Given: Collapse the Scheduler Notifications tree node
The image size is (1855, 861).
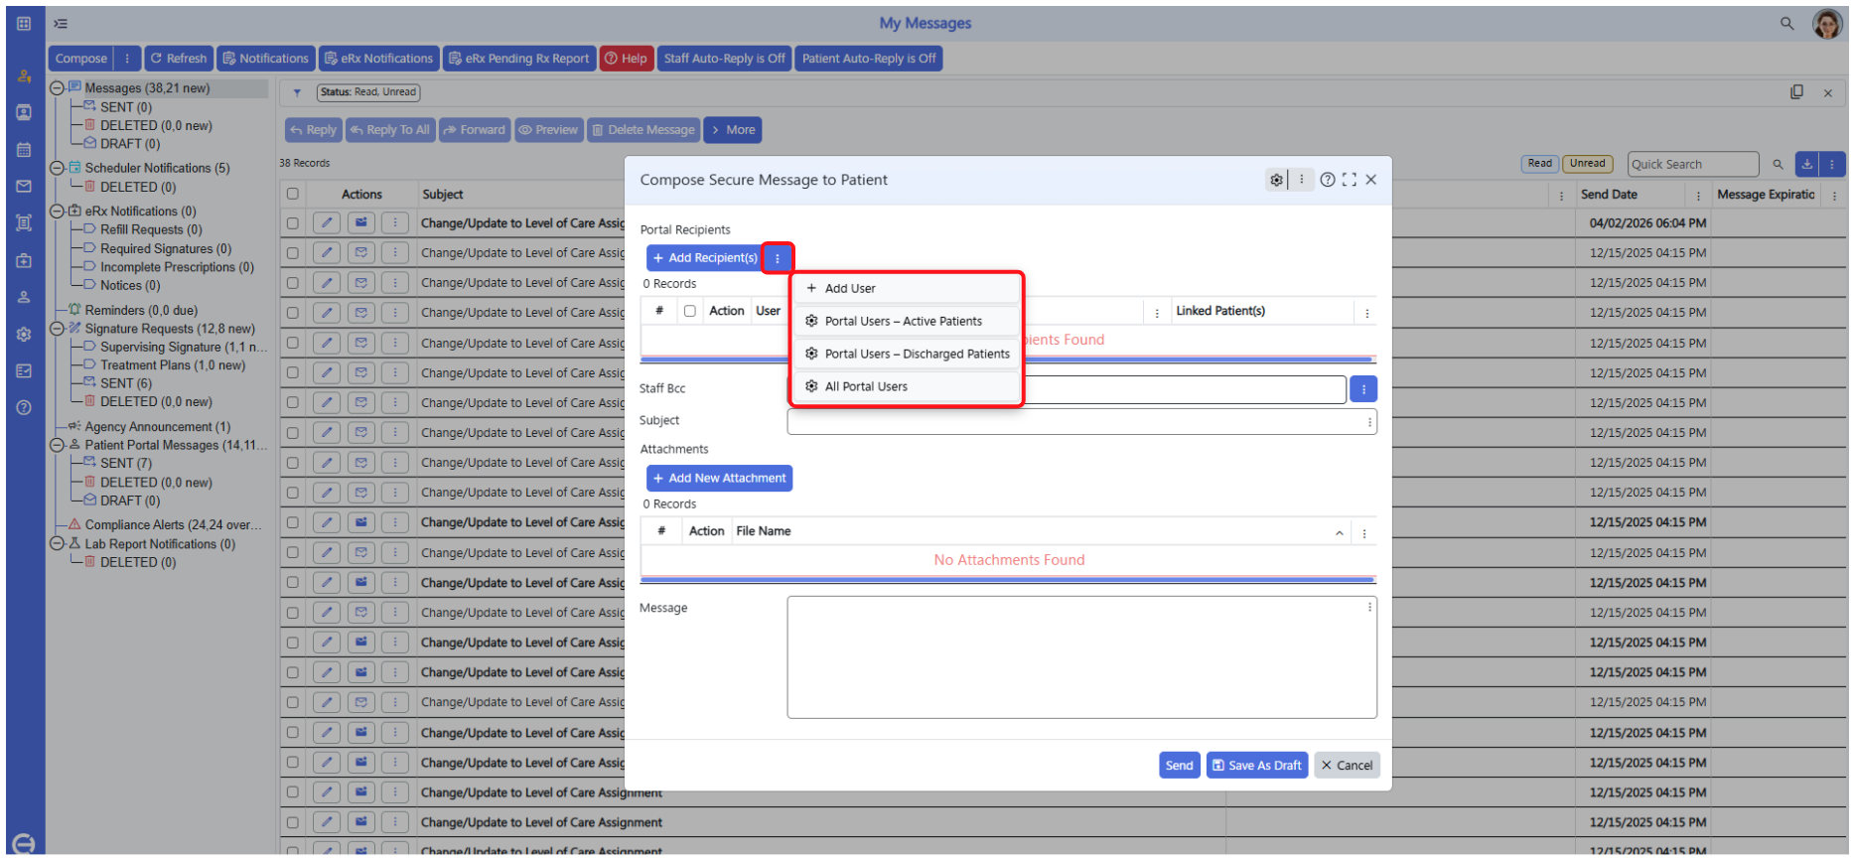Looking at the screenshot, I should tap(57, 168).
